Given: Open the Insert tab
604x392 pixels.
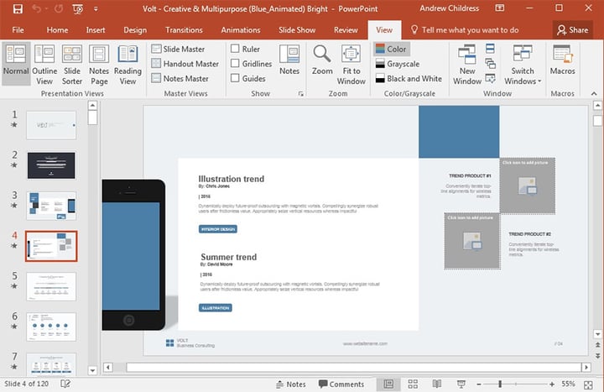Looking at the screenshot, I should coord(96,30).
